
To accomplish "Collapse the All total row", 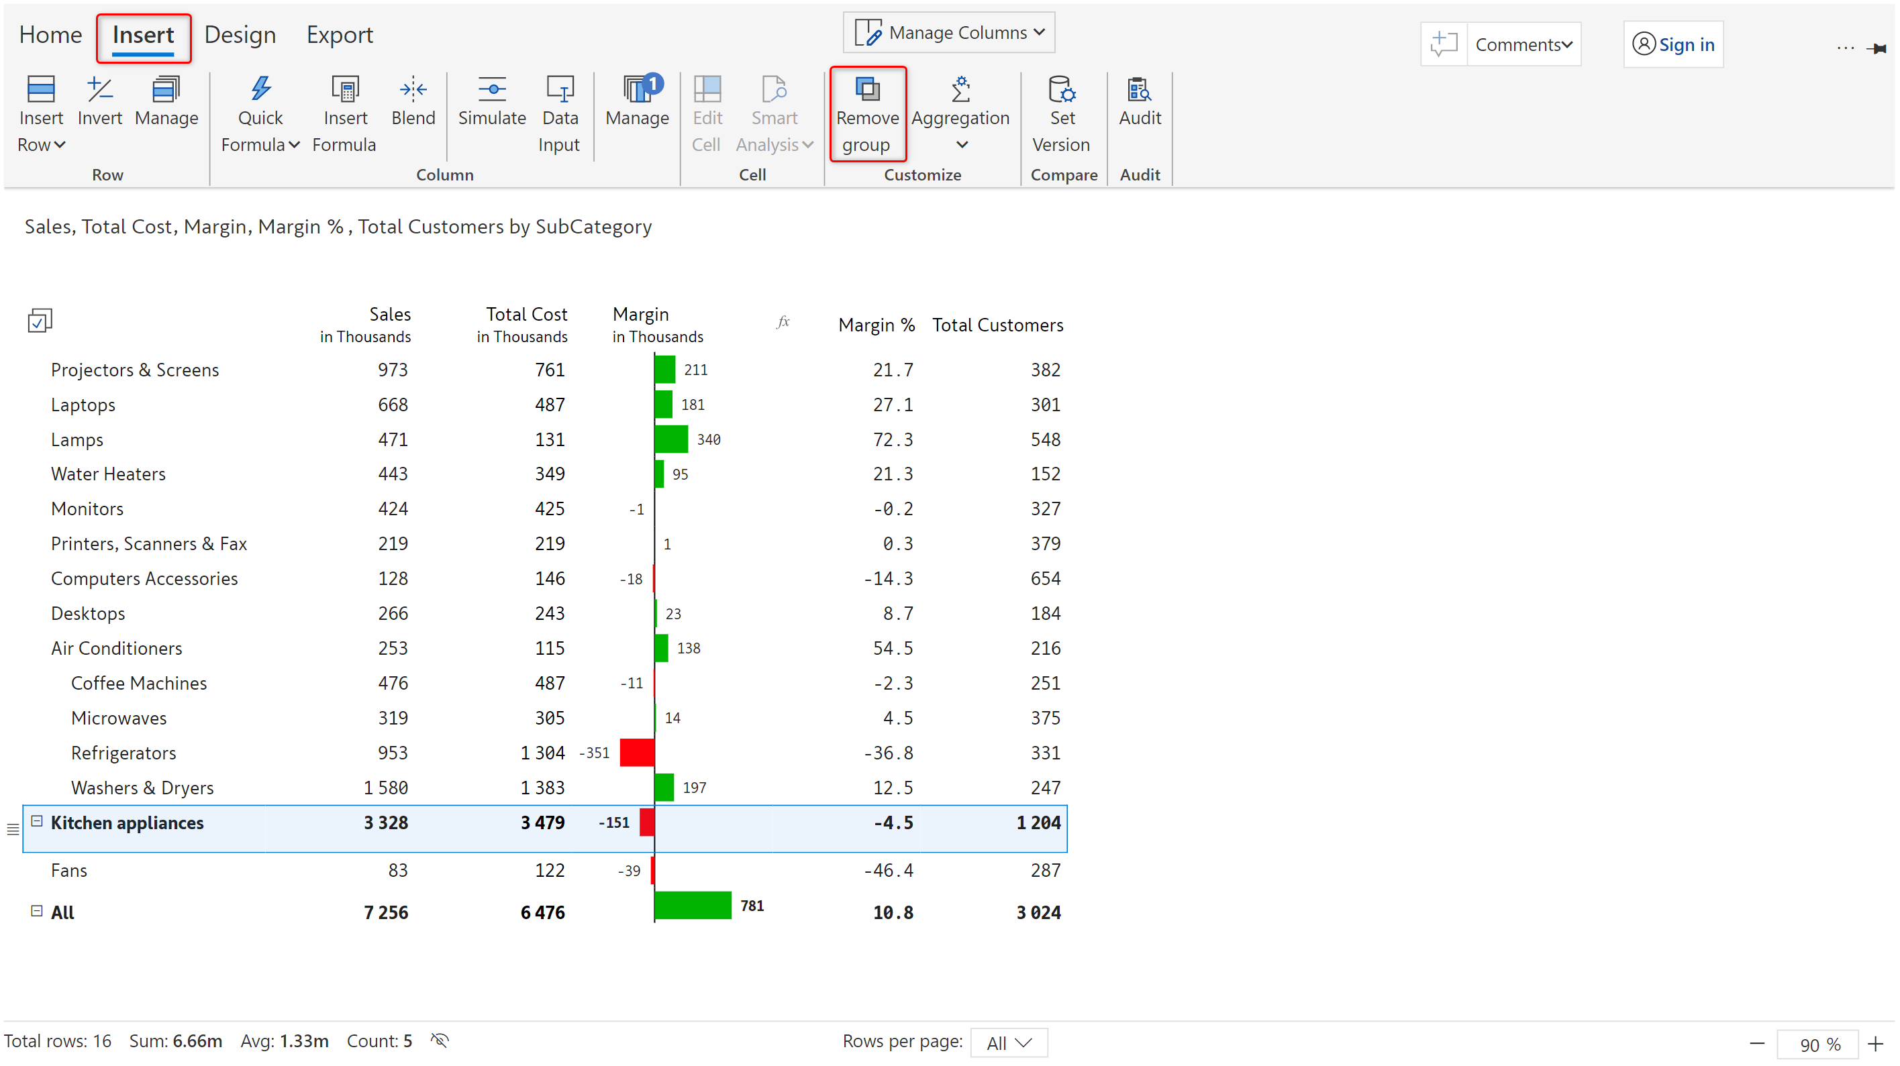I will coord(37,910).
